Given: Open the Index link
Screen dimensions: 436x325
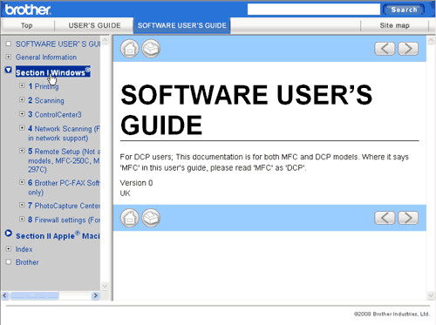Looking at the screenshot, I should [24, 249].
